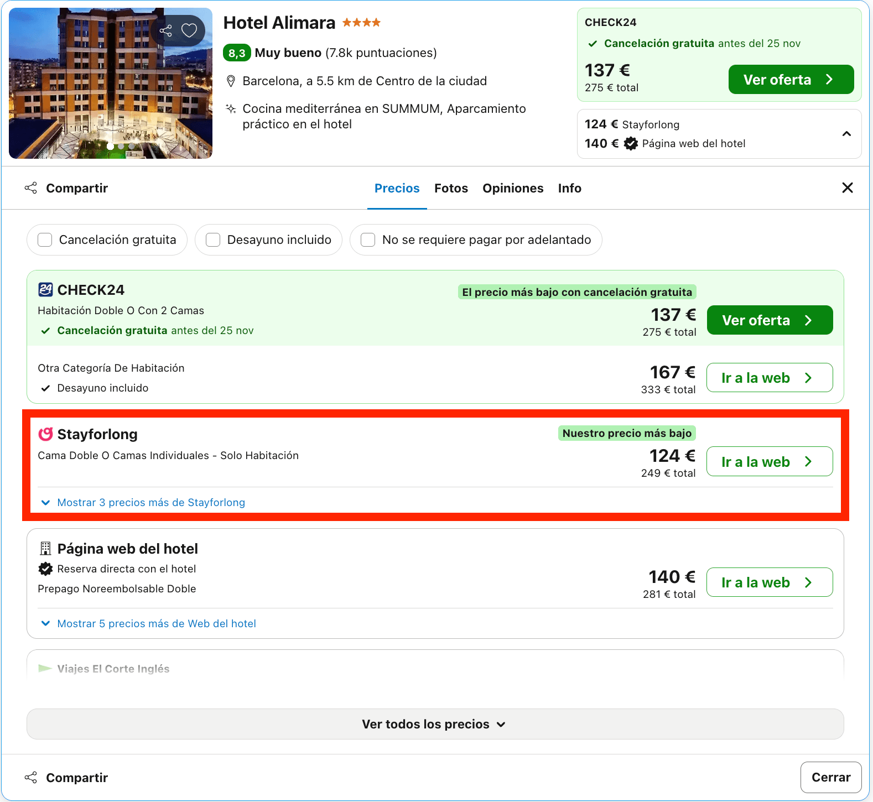This screenshot has height=802, width=873.
Task: Click the share icon beside bottom Compartir
Action: click(x=31, y=778)
